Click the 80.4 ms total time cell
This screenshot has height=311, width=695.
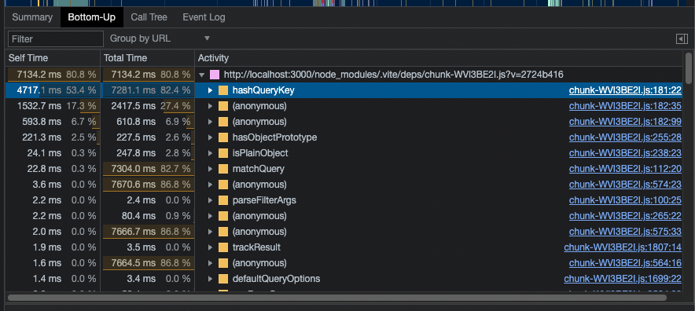[x=148, y=216]
